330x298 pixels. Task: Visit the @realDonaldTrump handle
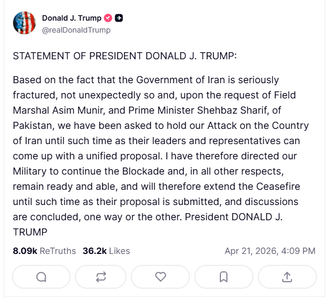pyautogui.click(x=76, y=30)
